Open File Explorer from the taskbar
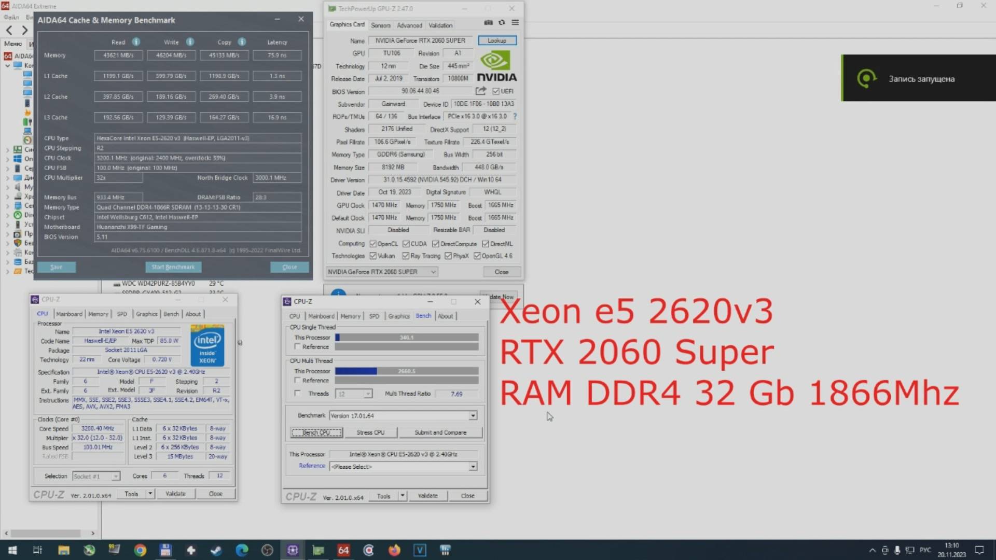Viewport: 996px width, 560px height. [64, 550]
